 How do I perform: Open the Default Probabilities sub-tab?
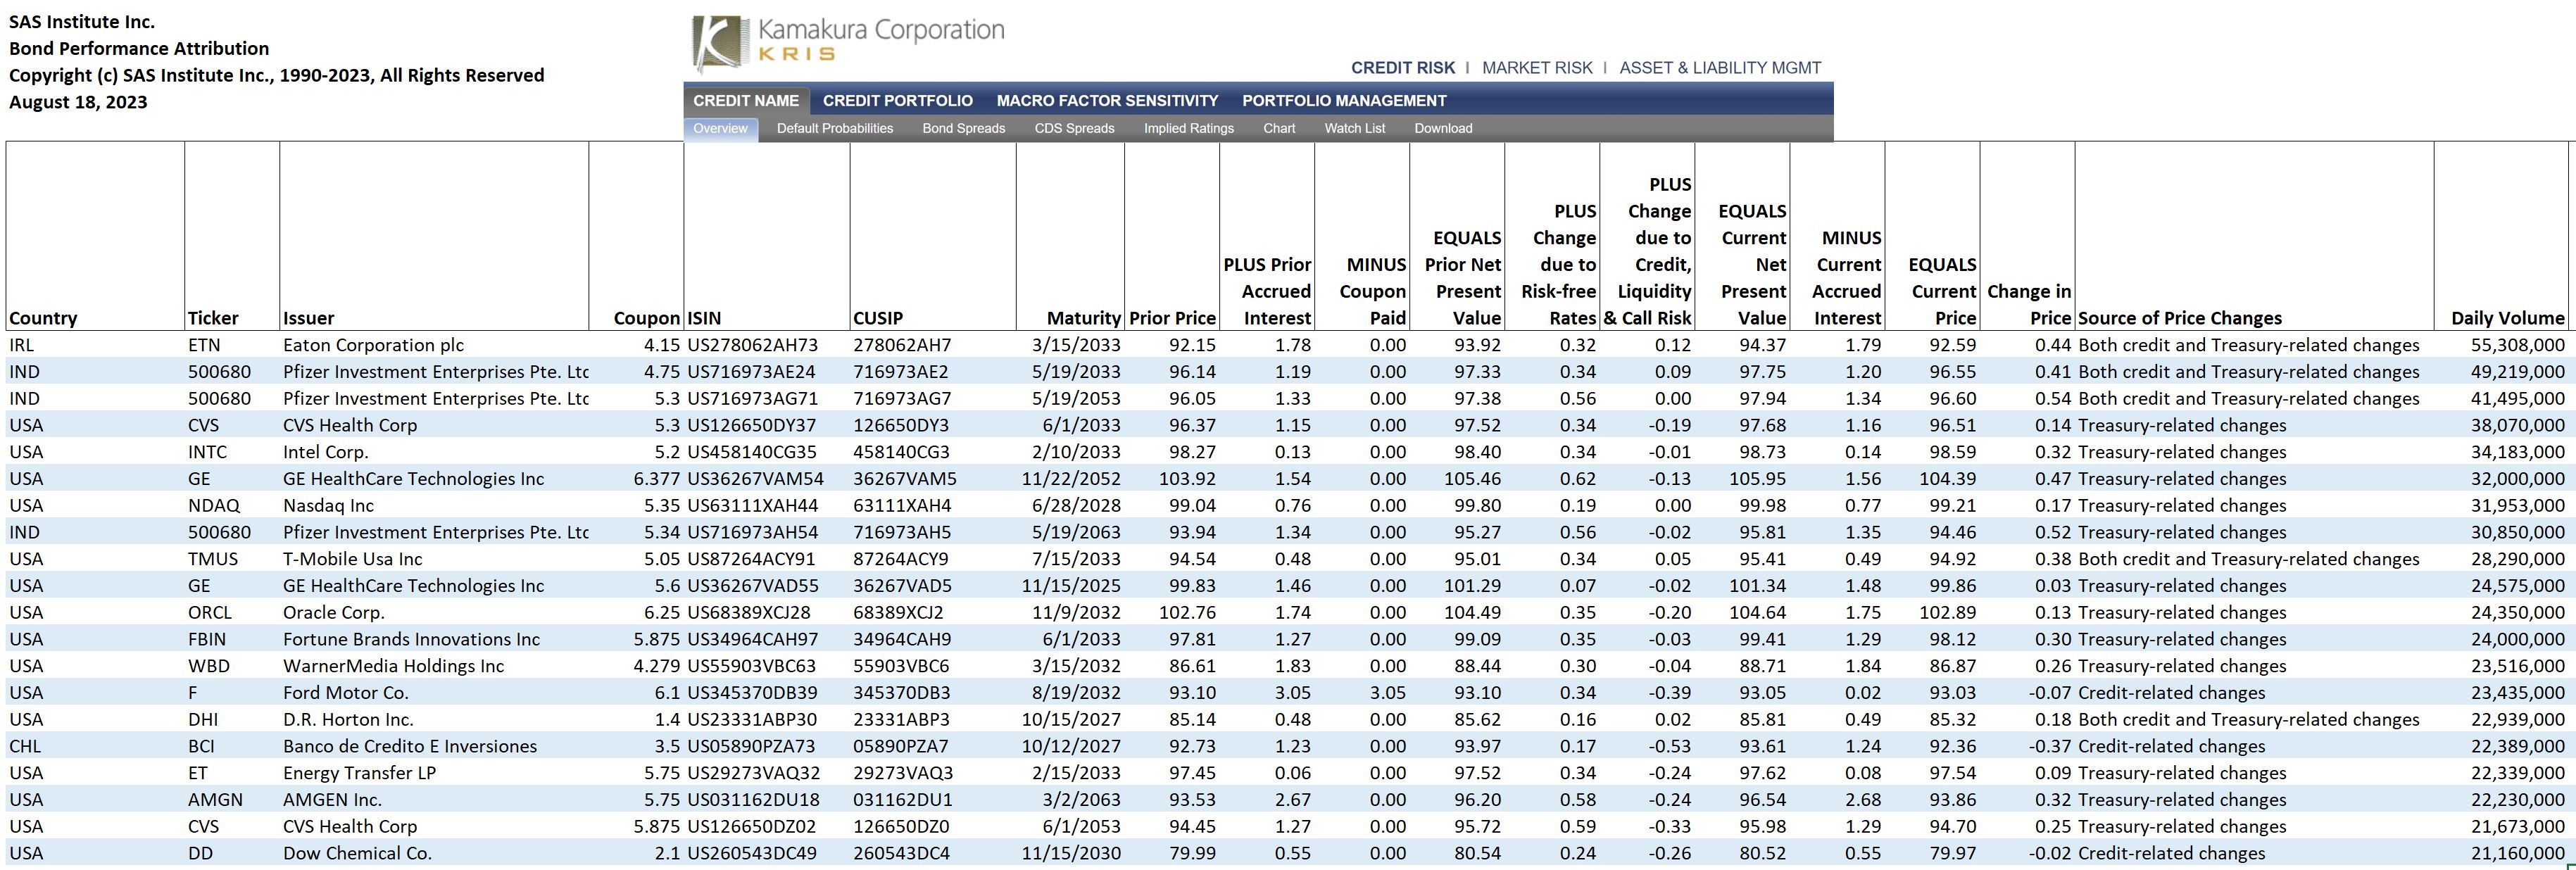pyautogui.click(x=835, y=129)
